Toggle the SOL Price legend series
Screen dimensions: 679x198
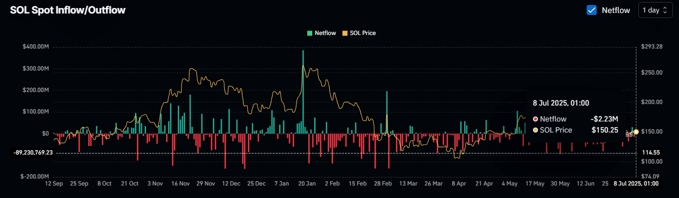pyautogui.click(x=359, y=33)
